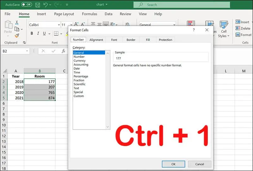This screenshot has width=253, height=171.
Task: Switch to Fill tab in Format Cells
Action: 148,40
